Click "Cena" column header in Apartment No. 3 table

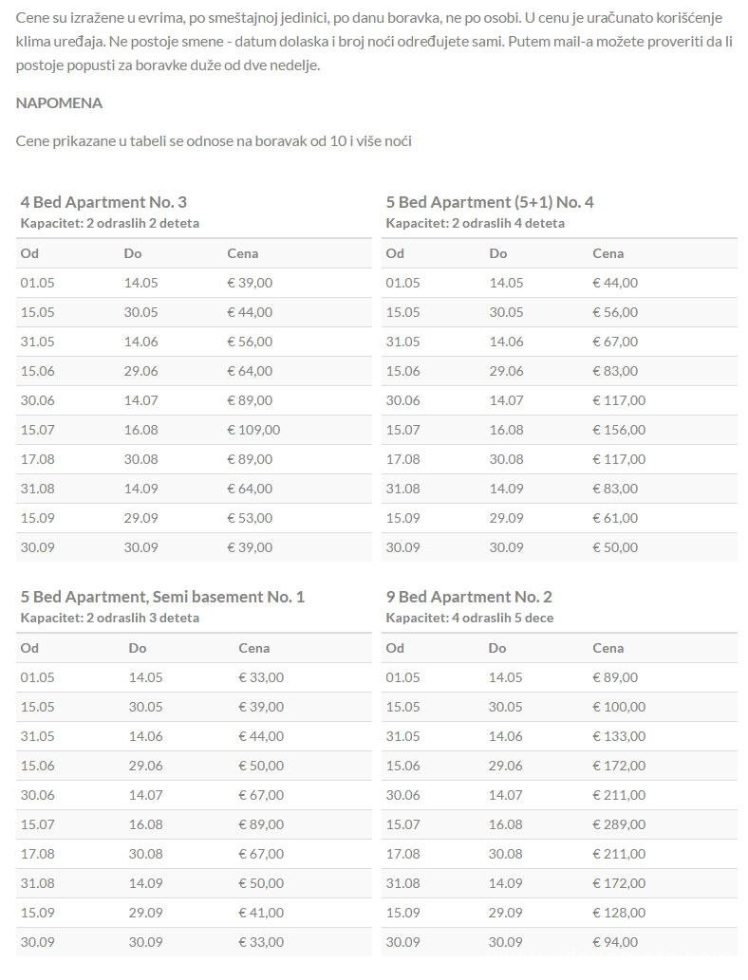[x=242, y=253]
